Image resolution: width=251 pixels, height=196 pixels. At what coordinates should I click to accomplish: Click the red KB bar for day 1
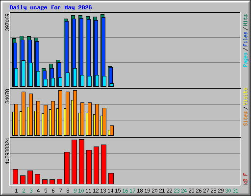(x=16, y=177)
